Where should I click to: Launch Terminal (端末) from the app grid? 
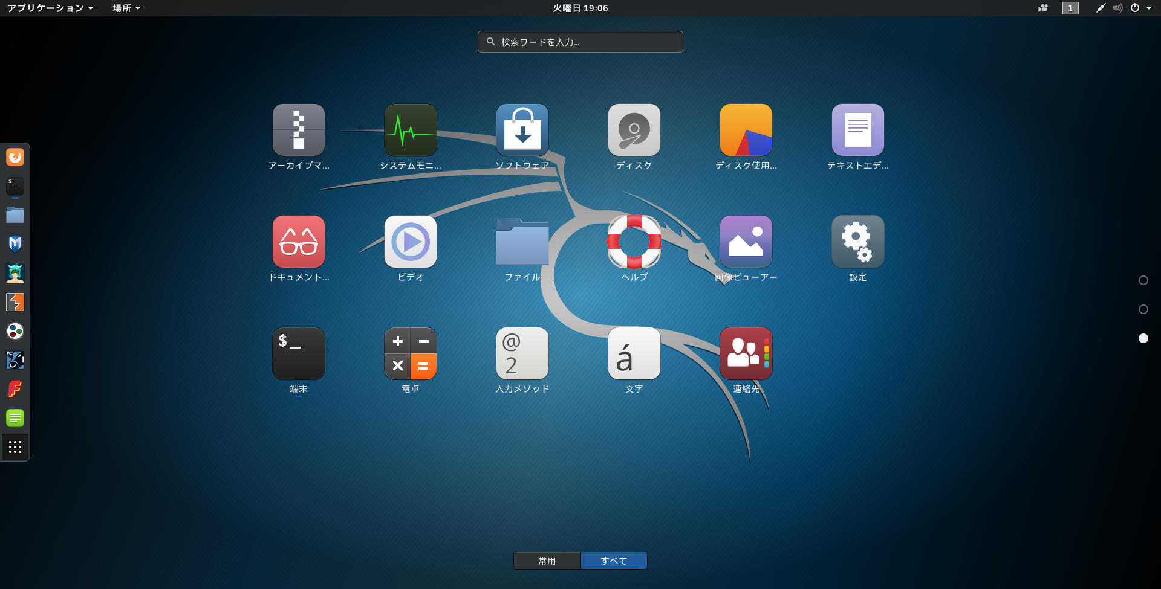tap(299, 353)
